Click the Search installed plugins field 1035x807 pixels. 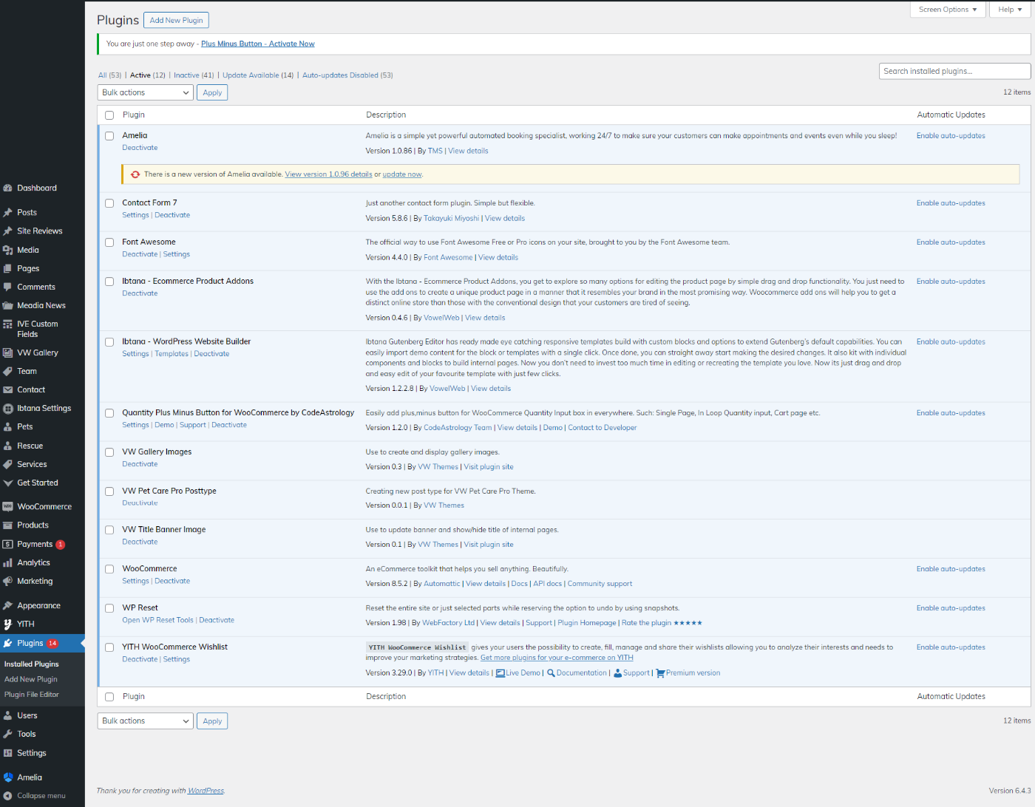954,71
